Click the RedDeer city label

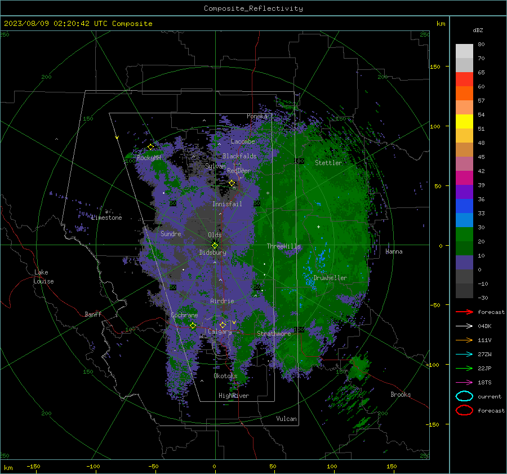(239, 171)
